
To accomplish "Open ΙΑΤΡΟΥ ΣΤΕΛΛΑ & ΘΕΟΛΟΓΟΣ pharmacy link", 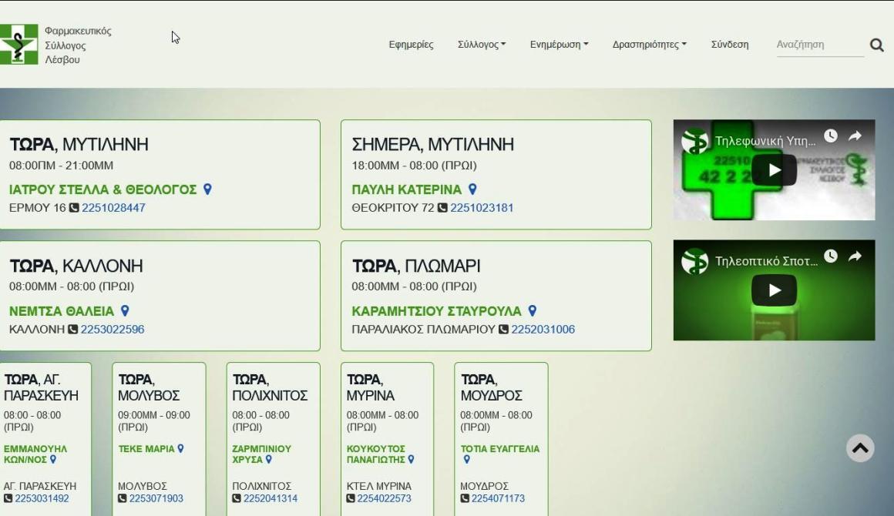I will pos(103,189).
